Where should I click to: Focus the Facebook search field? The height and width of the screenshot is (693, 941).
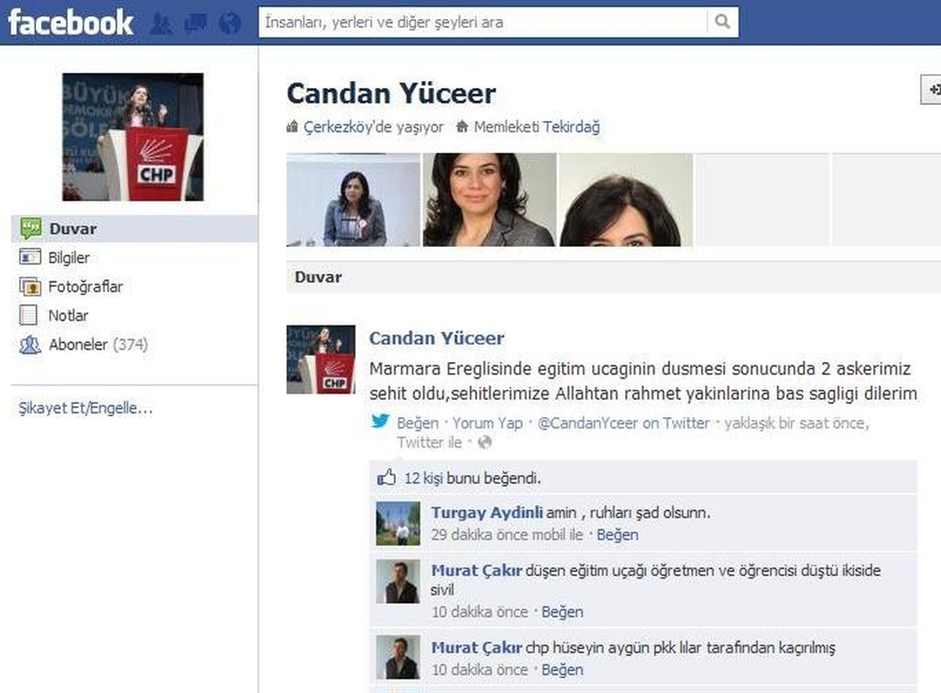(x=483, y=22)
